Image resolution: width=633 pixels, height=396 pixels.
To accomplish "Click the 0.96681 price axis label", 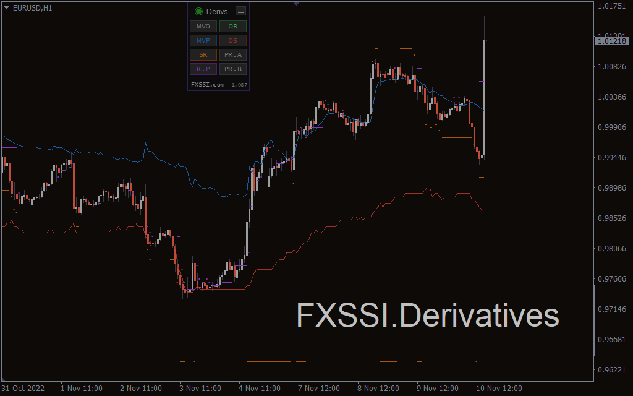I will click(x=612, y=339).
